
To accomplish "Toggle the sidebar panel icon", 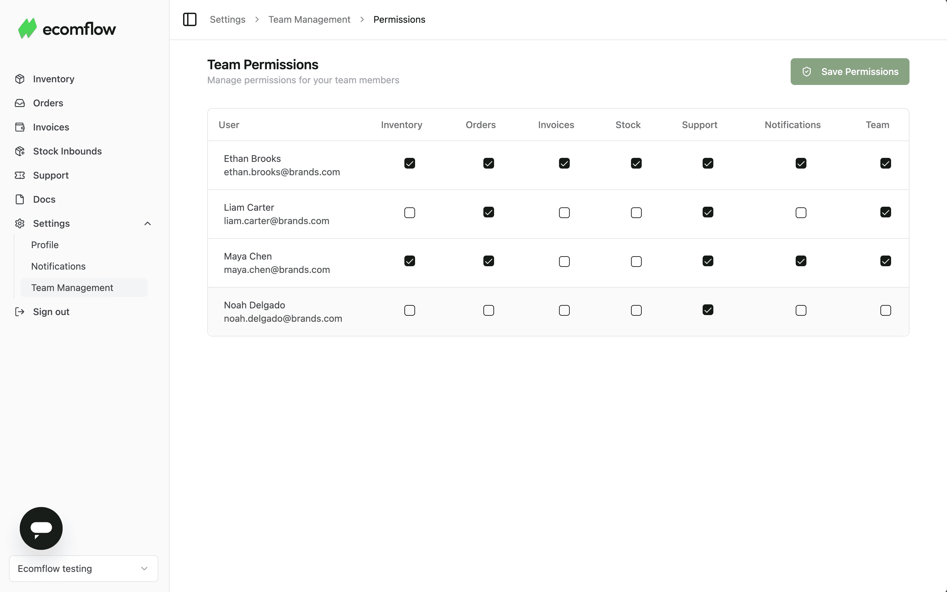I will [x=190, y=19].
